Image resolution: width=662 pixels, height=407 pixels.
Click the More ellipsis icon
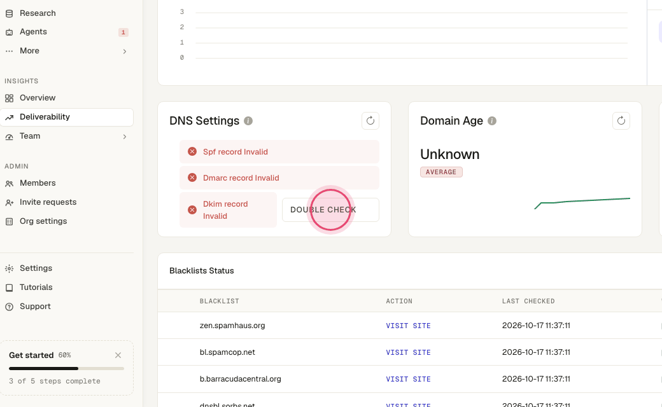[10, 51]
